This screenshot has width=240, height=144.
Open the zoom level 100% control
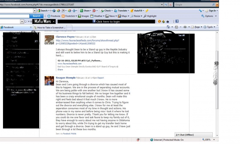click(208, 140)
